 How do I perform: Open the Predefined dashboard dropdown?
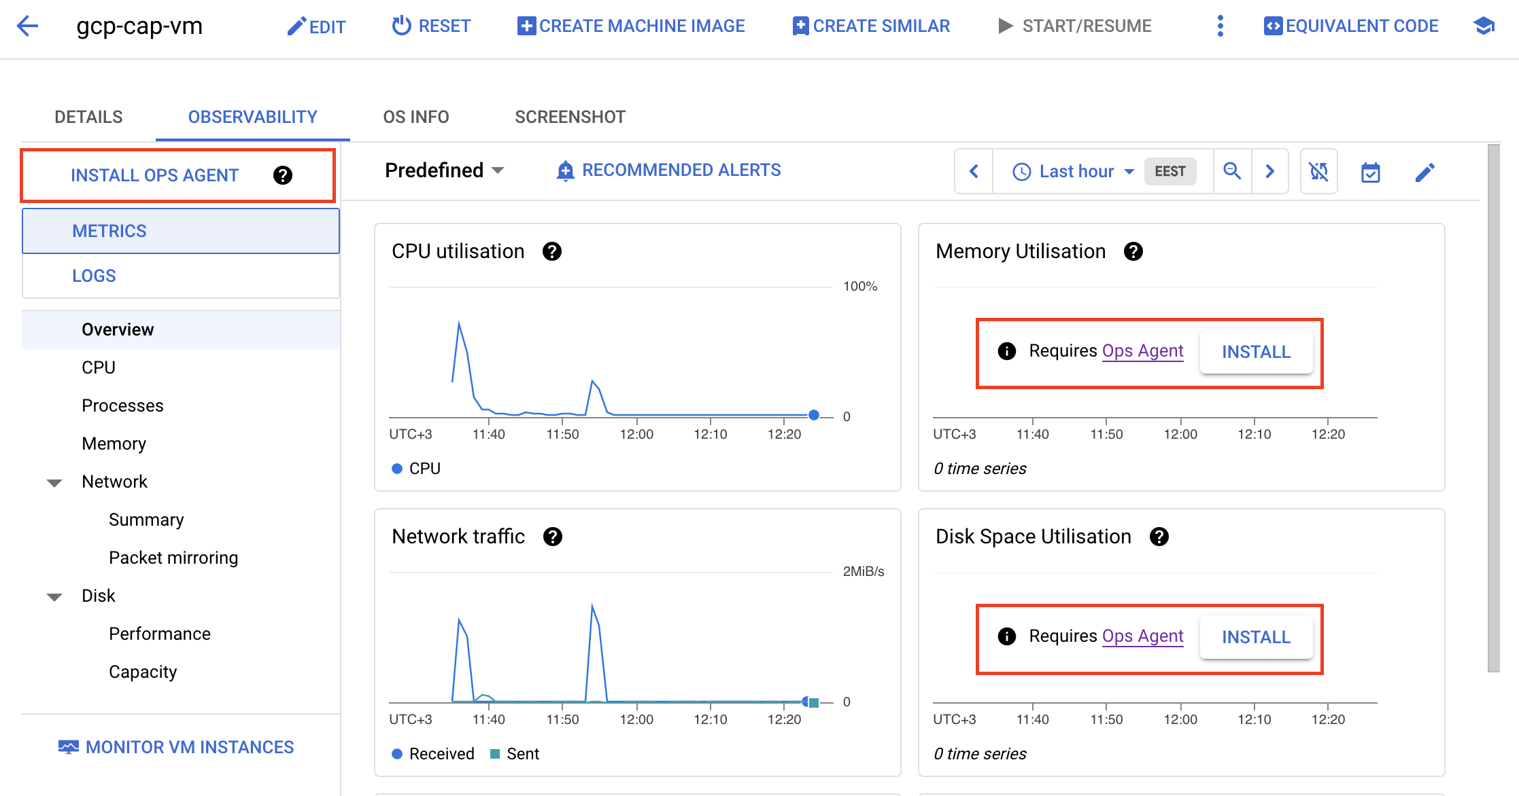(445, 170)
